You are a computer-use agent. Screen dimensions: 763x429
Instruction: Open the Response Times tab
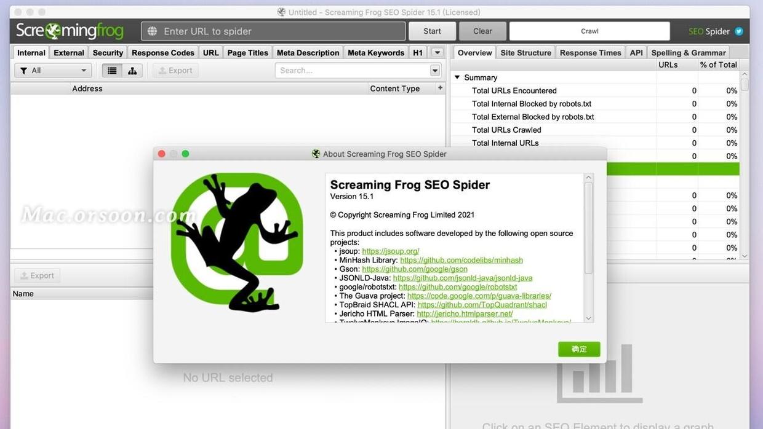point(591,53)
